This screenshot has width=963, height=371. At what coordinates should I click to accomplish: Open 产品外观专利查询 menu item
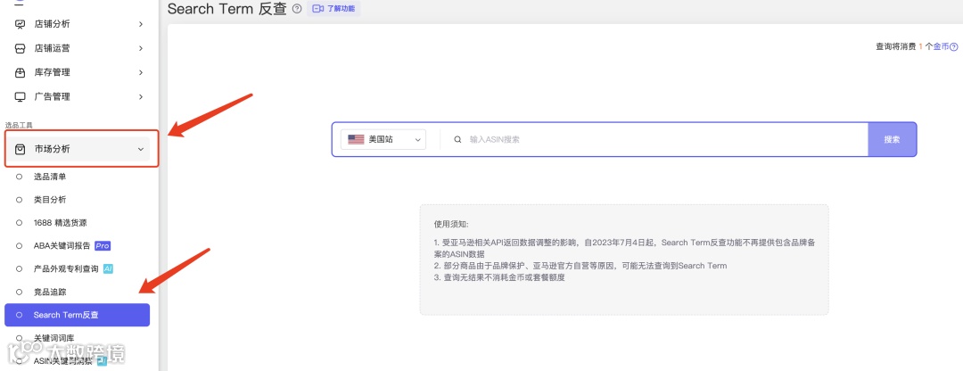[66, 269]
